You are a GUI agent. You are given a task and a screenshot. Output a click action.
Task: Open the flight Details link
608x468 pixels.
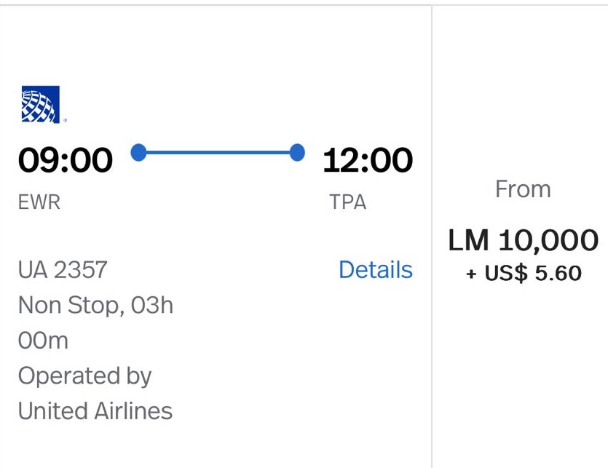pyautogui.click(x=375, y=270)
